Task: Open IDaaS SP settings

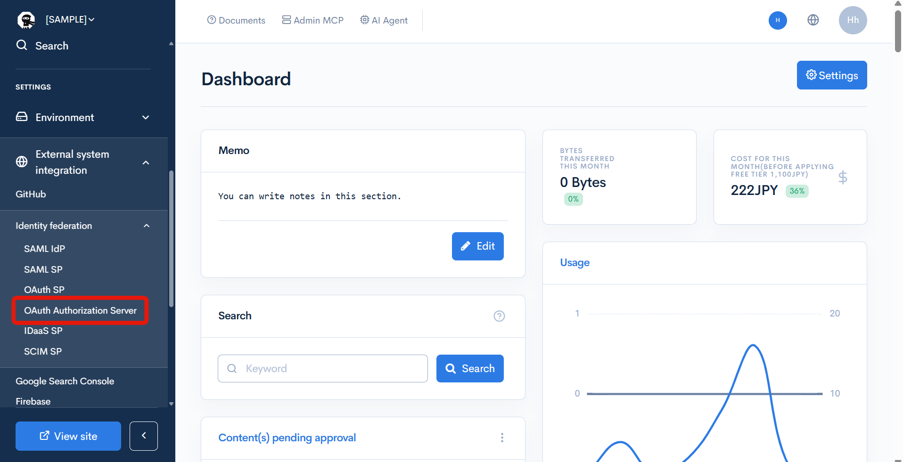Action: coord(43,331)
